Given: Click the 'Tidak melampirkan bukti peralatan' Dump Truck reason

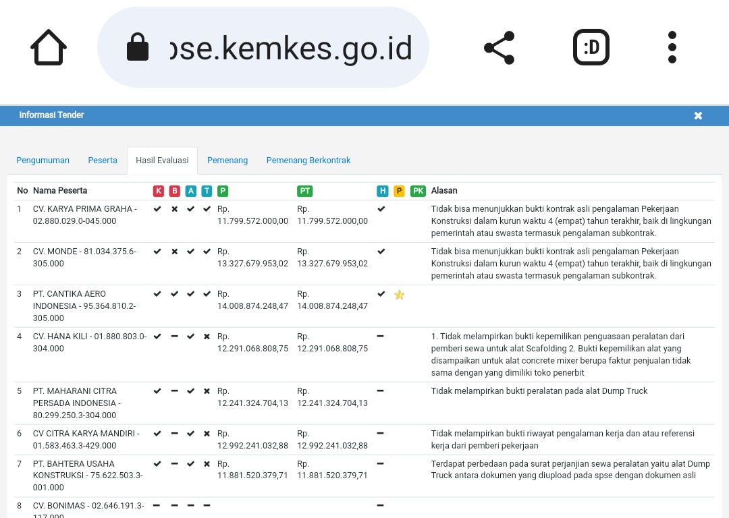Looking at the screenshot, I should coord(539,391).
